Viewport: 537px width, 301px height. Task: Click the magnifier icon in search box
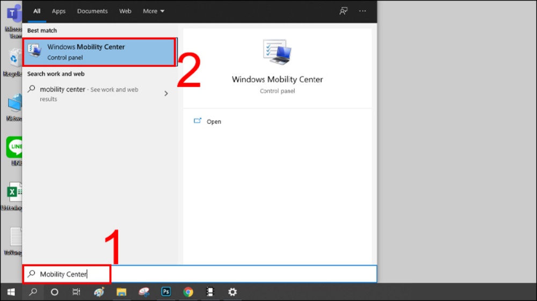pyautogui.click(x=32, y=274)
